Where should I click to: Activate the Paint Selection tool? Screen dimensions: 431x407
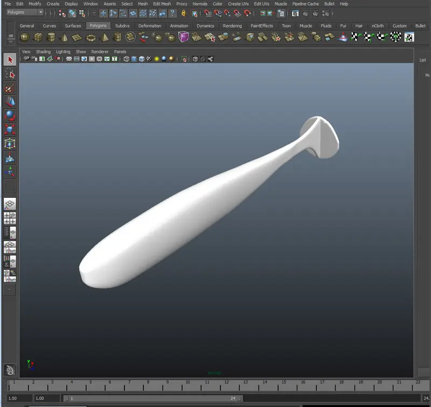[x=10, y=88]
